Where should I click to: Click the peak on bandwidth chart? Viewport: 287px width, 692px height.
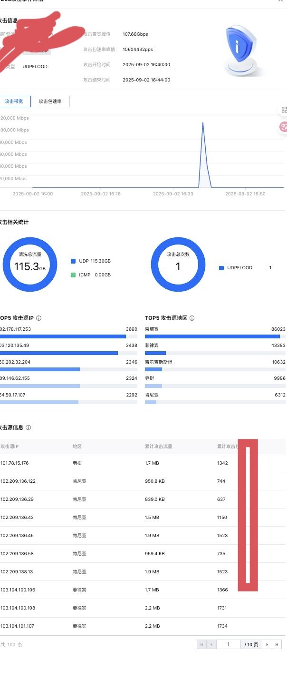point(203,123)
